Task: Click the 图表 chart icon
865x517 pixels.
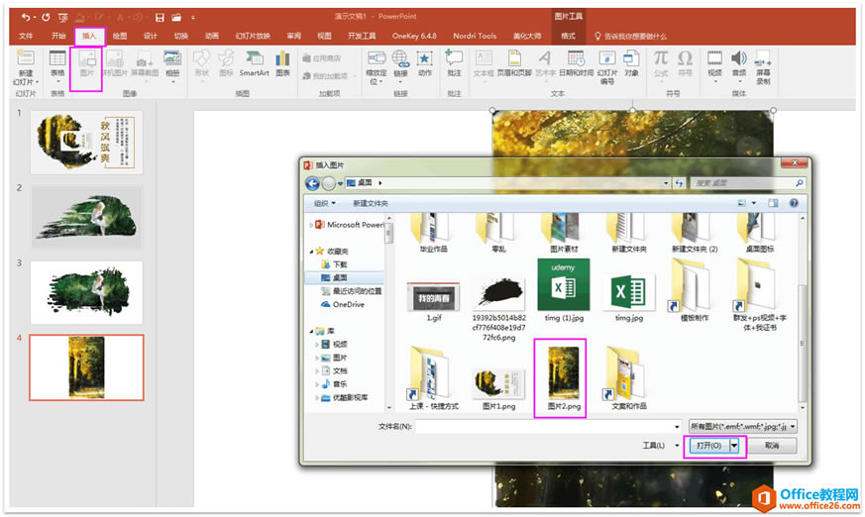Action: point(283,58)
